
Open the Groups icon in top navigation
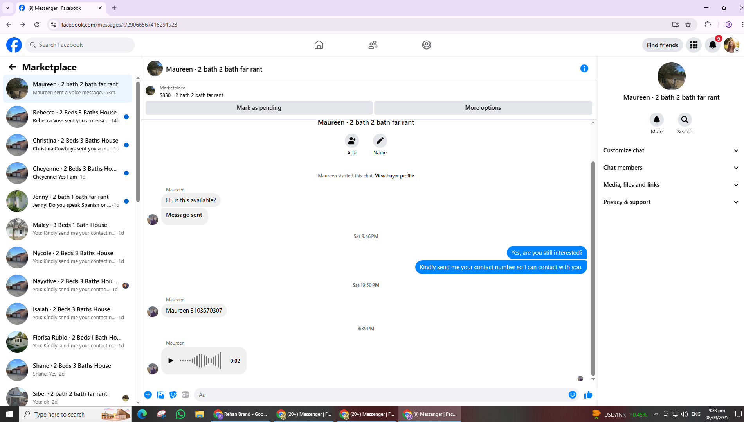point(427,45)
